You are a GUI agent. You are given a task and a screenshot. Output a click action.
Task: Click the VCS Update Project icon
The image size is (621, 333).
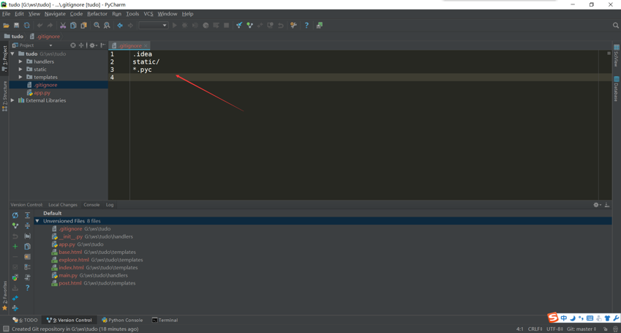[239, 26]
